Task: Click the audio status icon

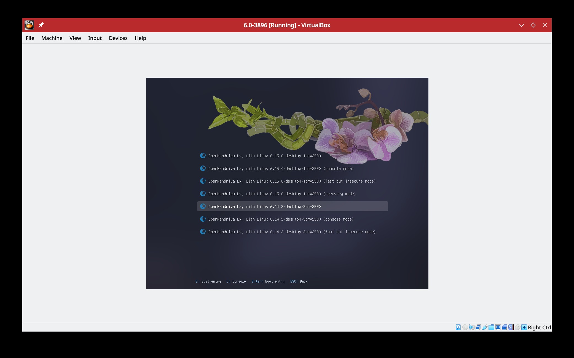Action: point(472,327)
